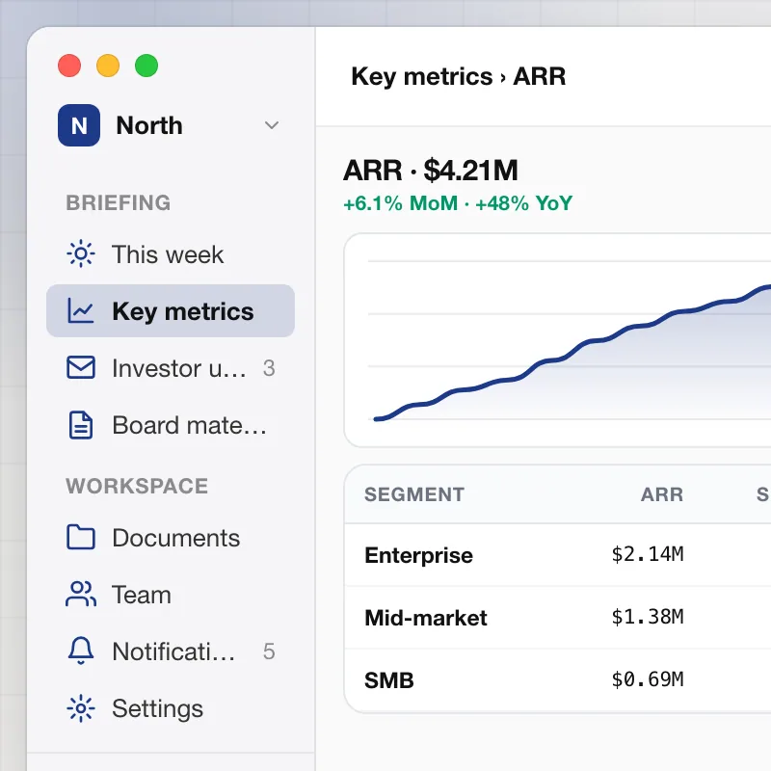Viewport: 771px width, 771px height.
Task: Click the folder icon for Documents
Action: tap(81, 537)
